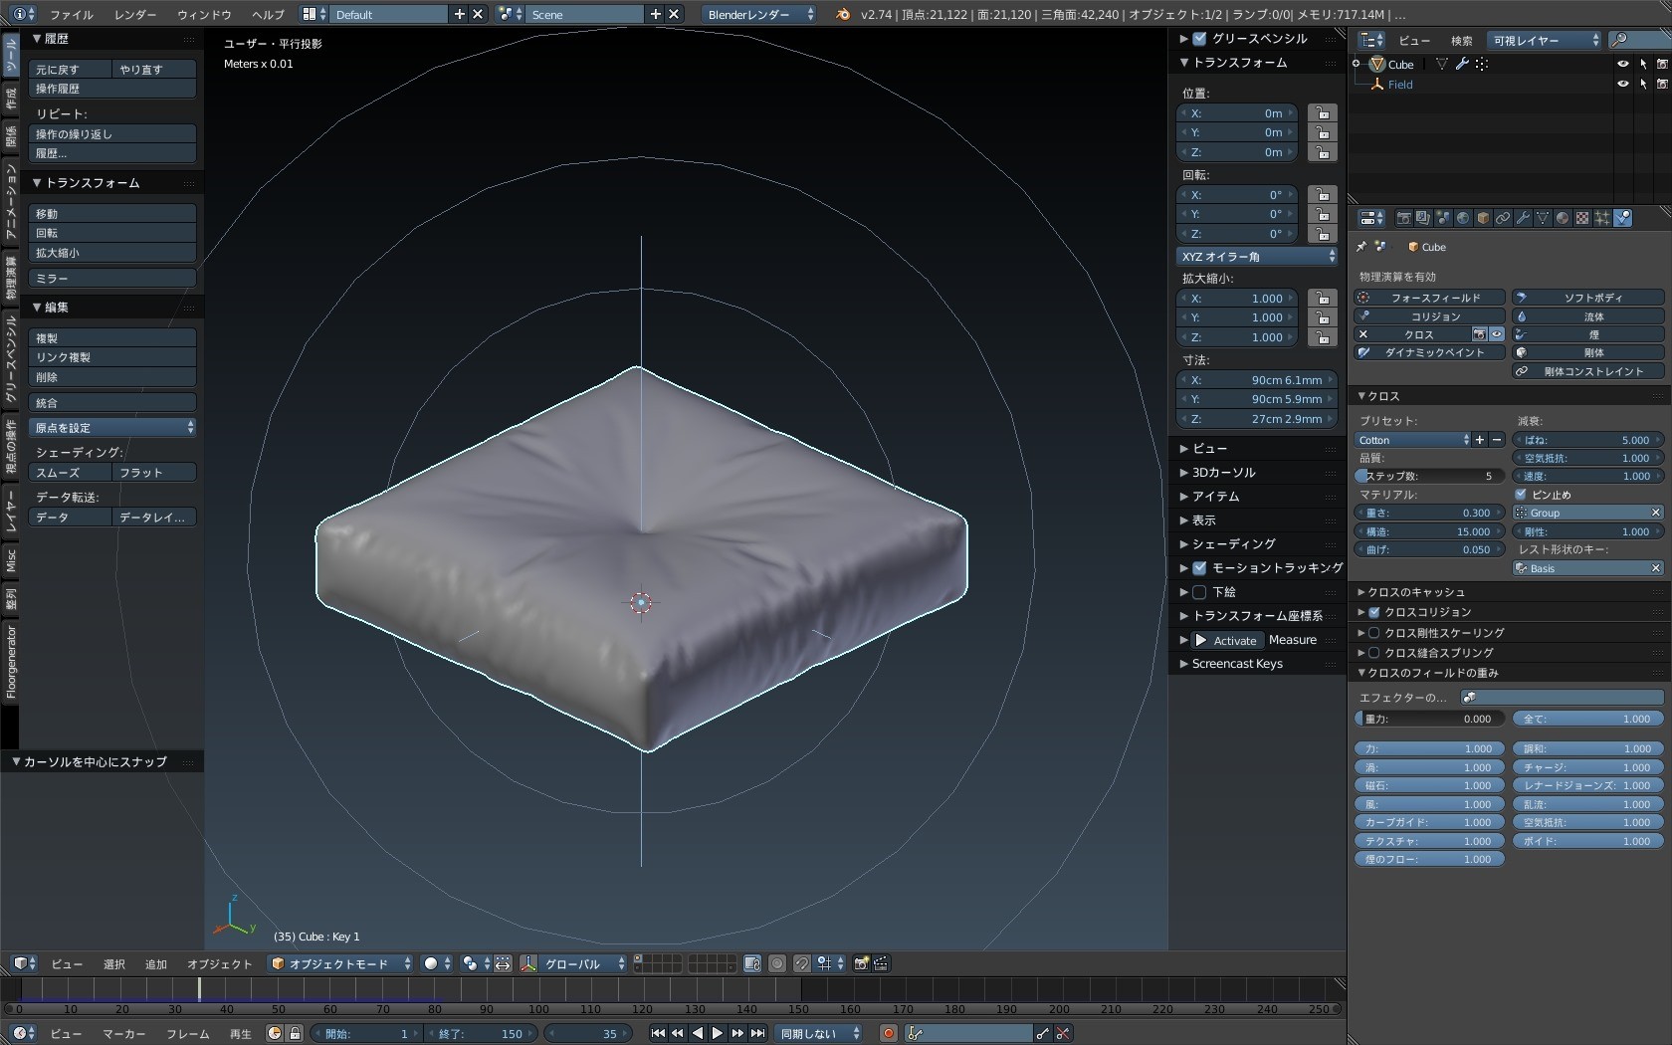The image size is (1672, 1045).
Task: Toggle visibility eye for Cube in outliner
Action: tap(1623, 64)
